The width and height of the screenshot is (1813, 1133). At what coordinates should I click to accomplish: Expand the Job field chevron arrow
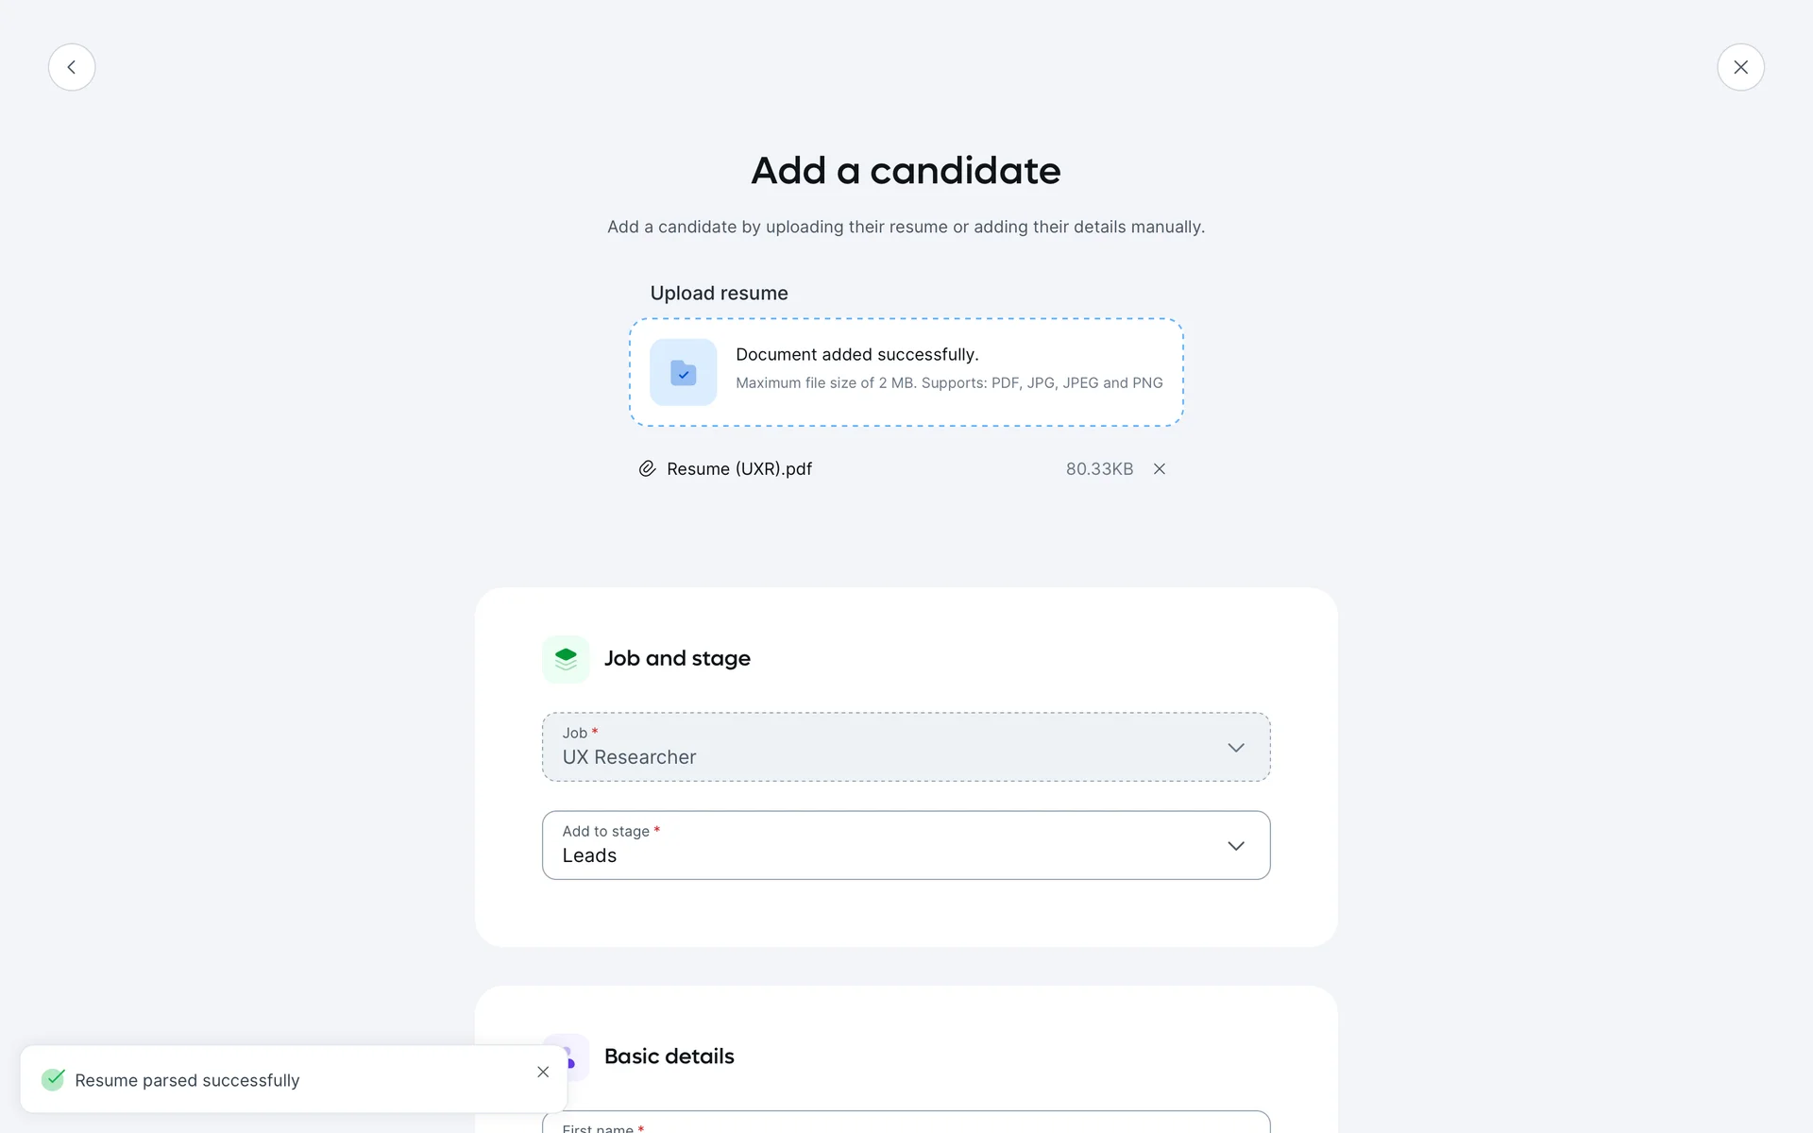[1235, 748]
